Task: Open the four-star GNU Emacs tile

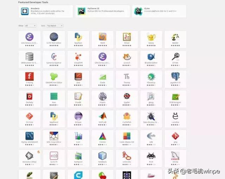Action: [102, 59]
